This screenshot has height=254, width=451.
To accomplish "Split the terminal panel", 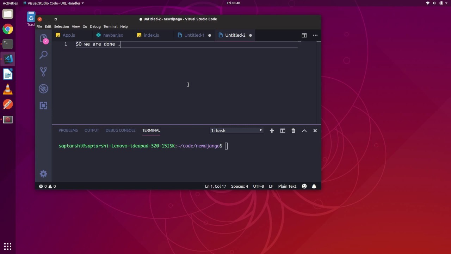I will click(283, 131).
